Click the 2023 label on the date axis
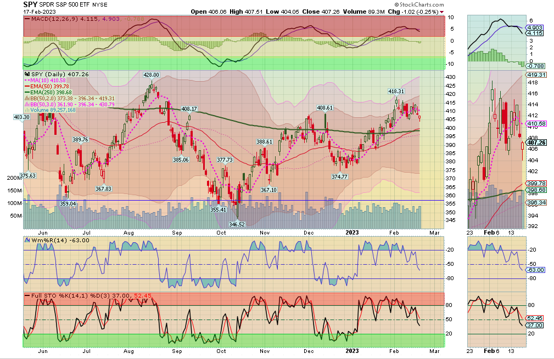 click(x=352, y=232)
